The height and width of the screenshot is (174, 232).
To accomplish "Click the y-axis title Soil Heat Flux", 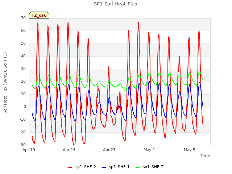I will (5, 83).
